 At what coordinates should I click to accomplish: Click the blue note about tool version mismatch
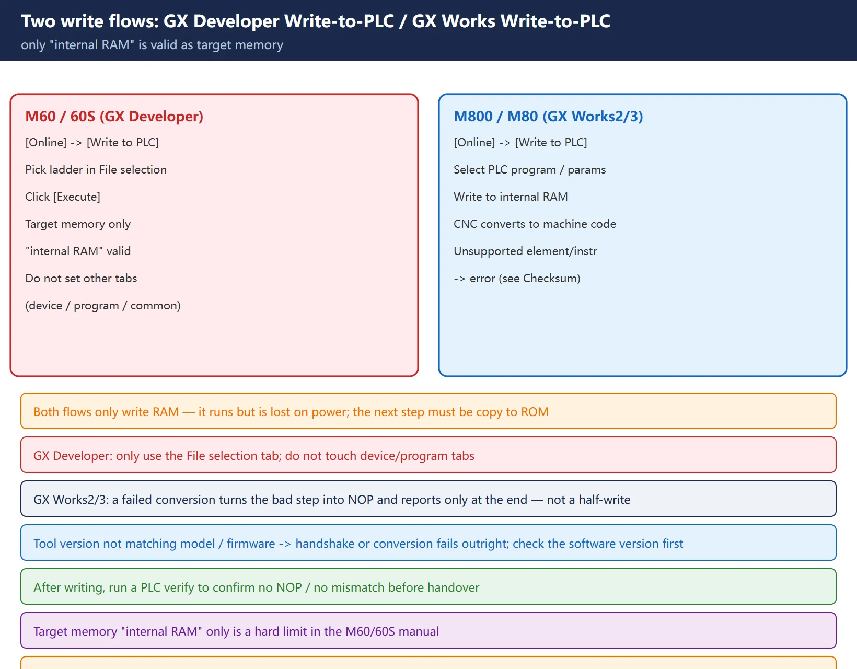428,543
